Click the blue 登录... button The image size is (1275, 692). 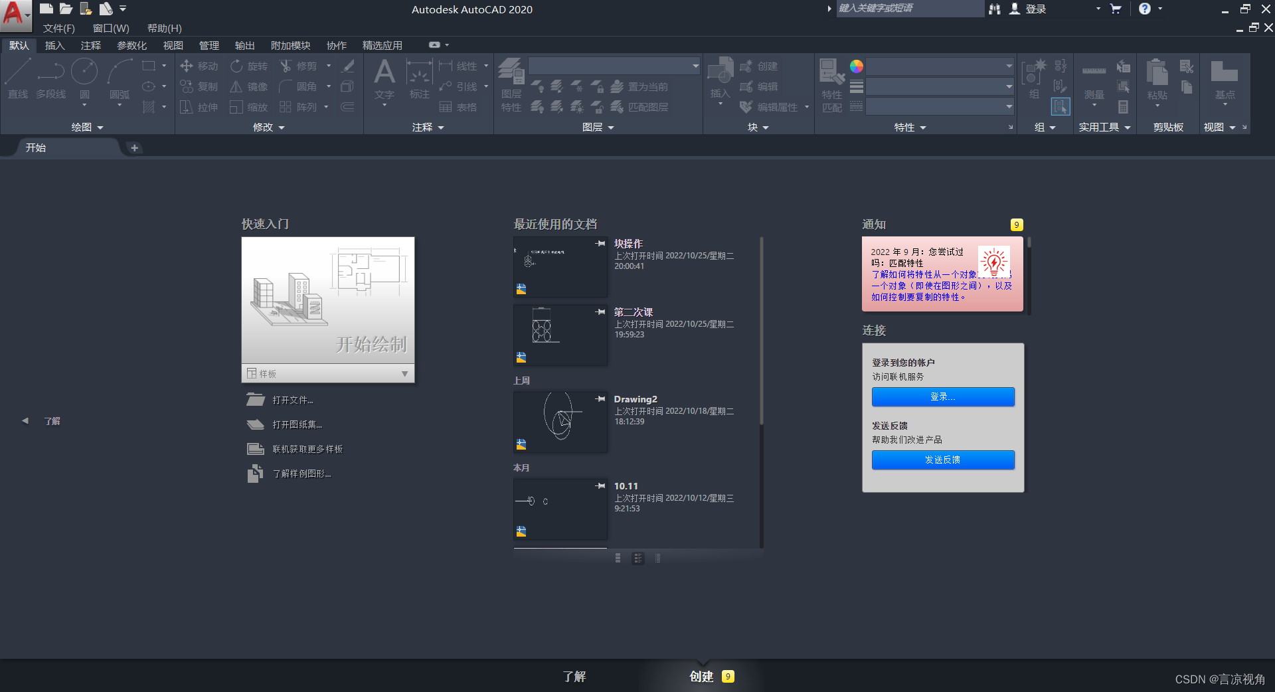(943, 396)
